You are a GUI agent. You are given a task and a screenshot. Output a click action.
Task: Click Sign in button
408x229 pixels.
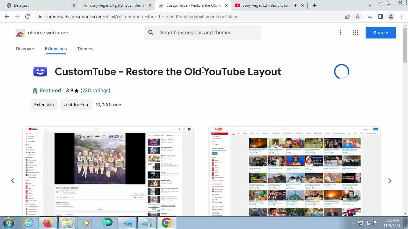[381, 33]
